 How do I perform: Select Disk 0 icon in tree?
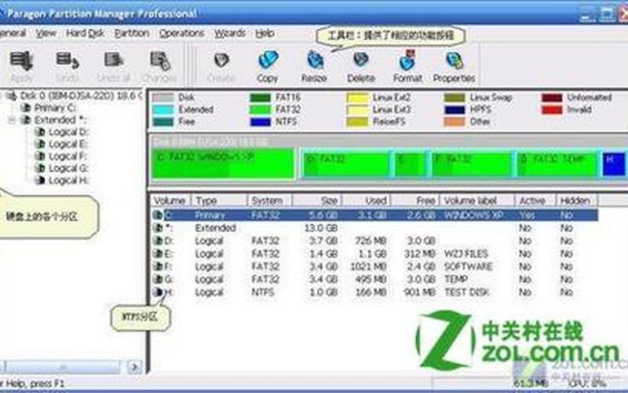click(12, 96)
